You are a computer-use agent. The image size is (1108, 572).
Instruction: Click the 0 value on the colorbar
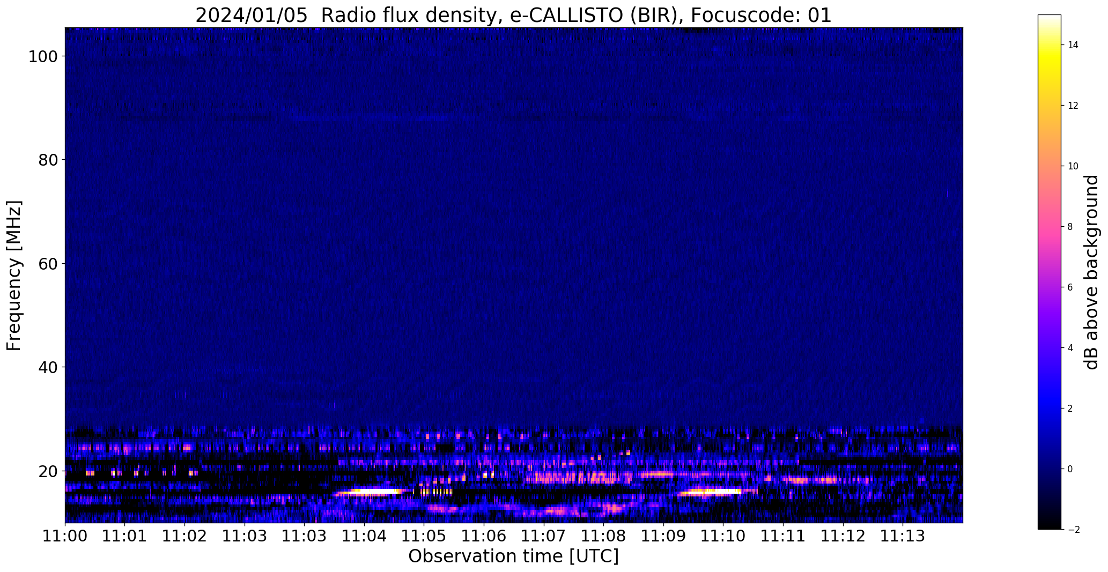point(1070,469)
